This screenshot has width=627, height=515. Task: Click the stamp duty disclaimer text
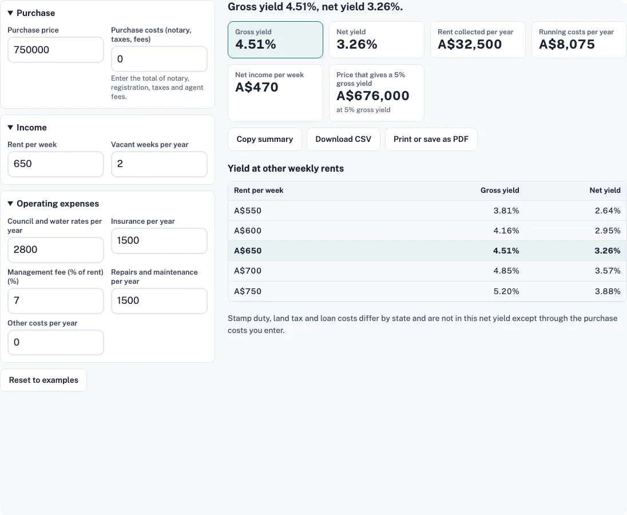tap(423, 324)
